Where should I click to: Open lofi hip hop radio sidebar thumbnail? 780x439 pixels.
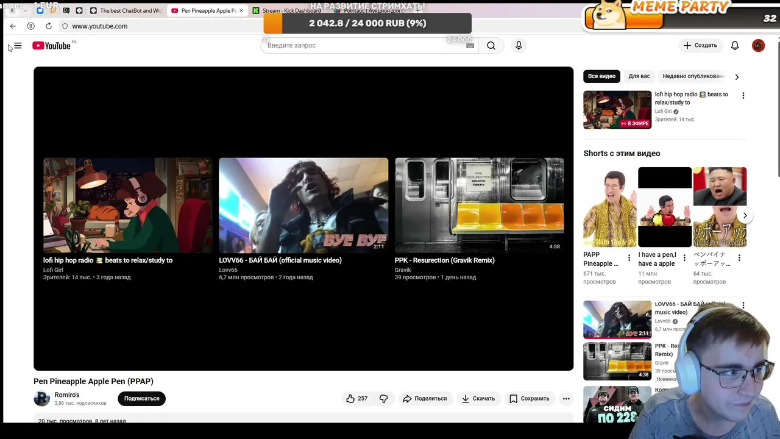617,110
